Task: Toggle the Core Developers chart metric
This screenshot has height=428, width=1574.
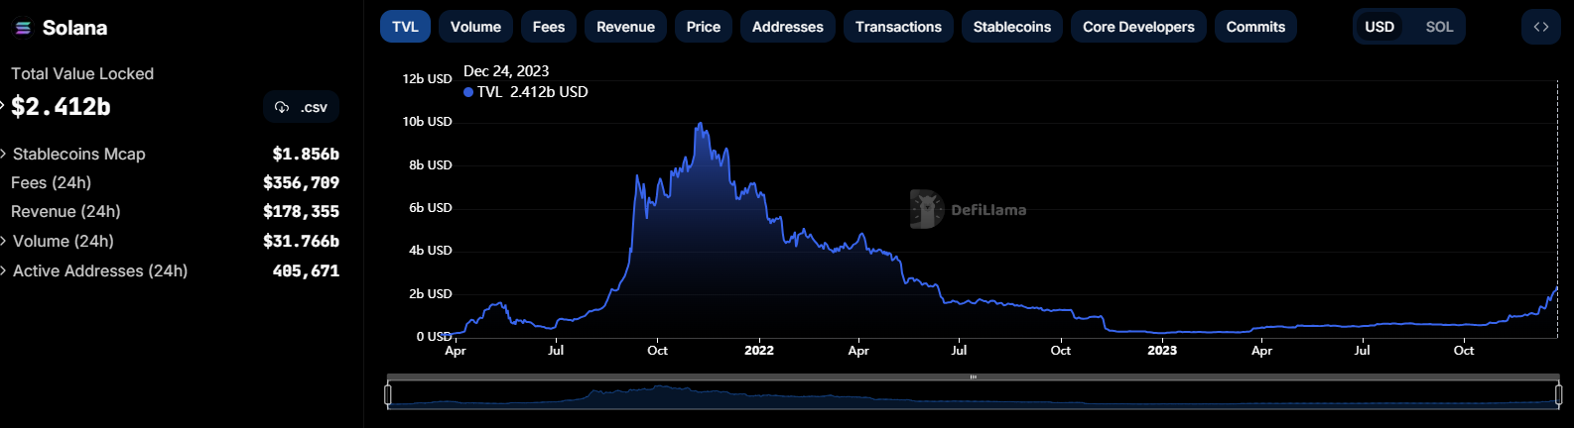Action: pos(1138,27)
